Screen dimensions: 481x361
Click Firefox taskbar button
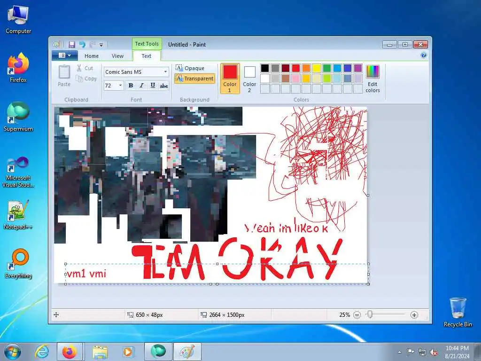point(70,352)
